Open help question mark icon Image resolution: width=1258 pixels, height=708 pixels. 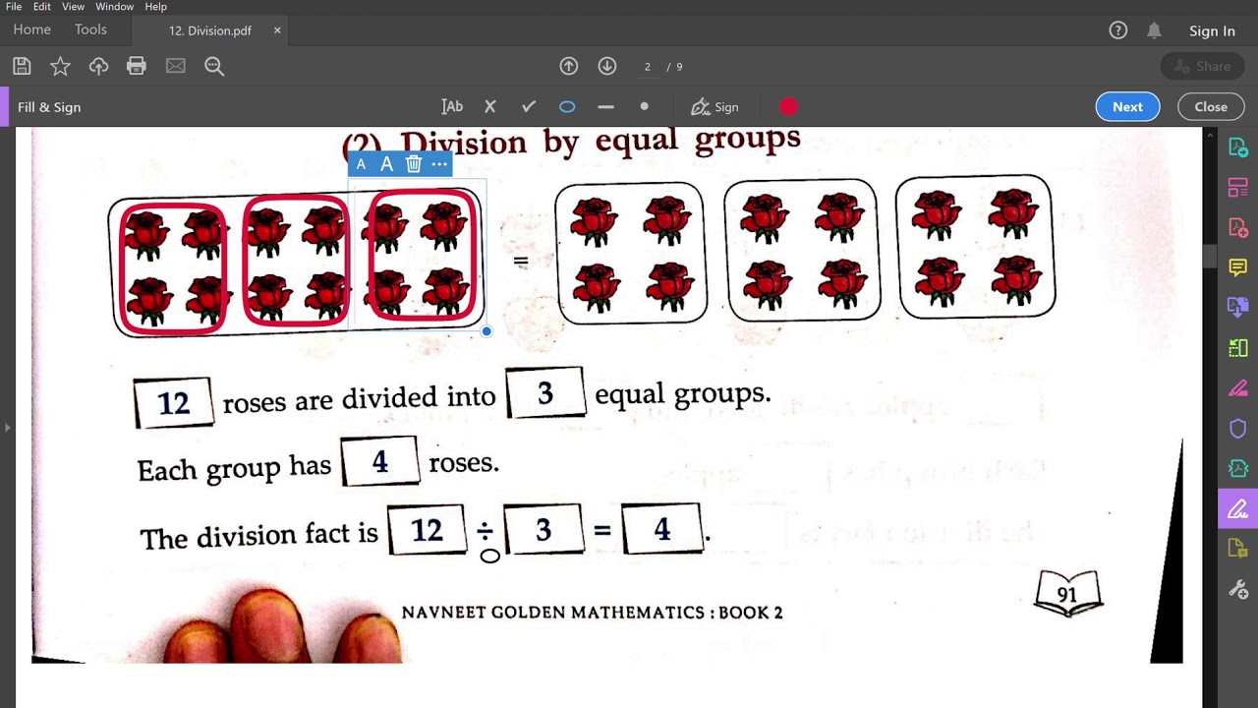pos(1118,30)
